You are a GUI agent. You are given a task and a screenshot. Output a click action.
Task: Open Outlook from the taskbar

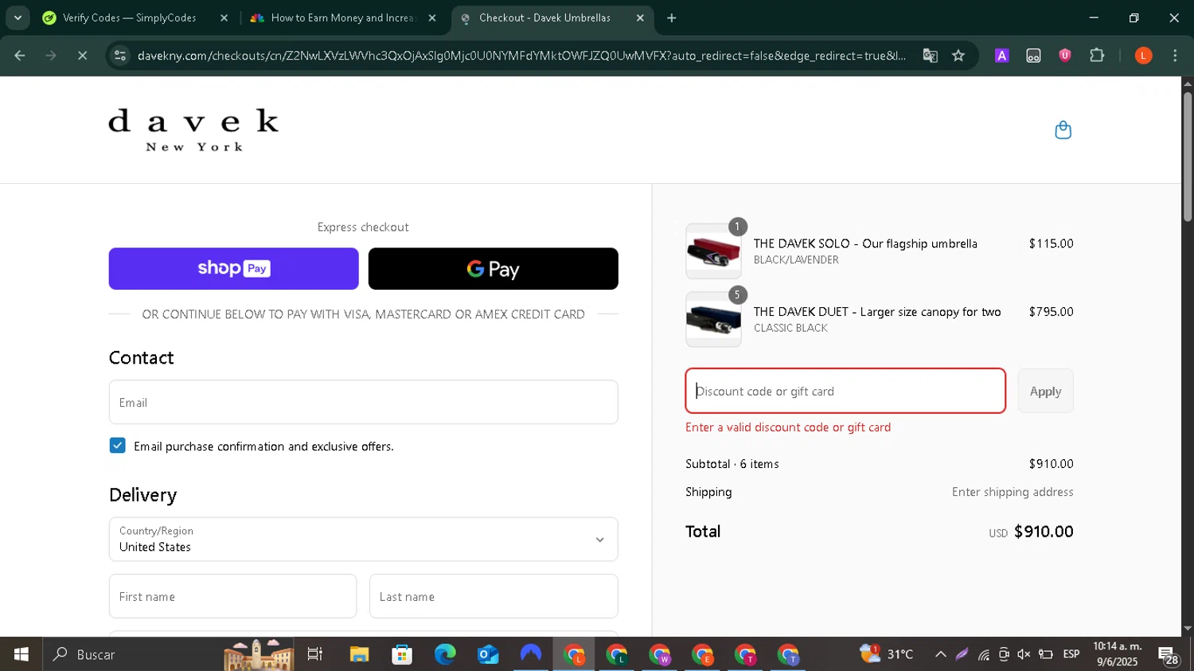[488, 654]
